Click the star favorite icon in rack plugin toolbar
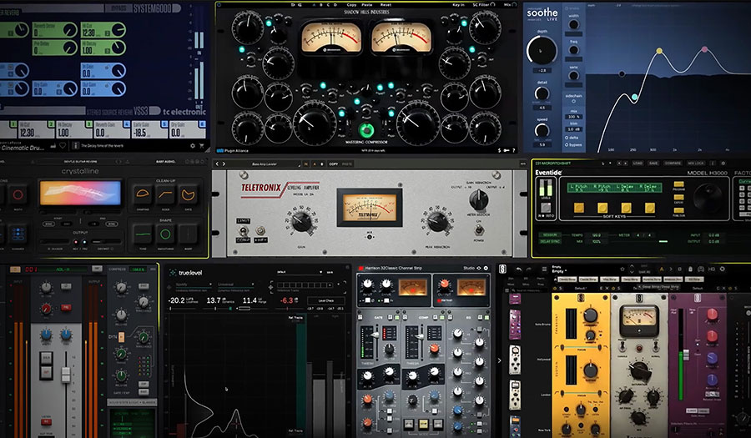Image resolution: width=751 pixels, height=438 pixels. click(x=622, y=269)
